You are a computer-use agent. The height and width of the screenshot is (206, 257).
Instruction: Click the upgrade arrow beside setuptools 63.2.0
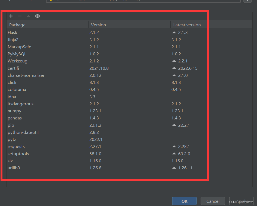[174, 154]
